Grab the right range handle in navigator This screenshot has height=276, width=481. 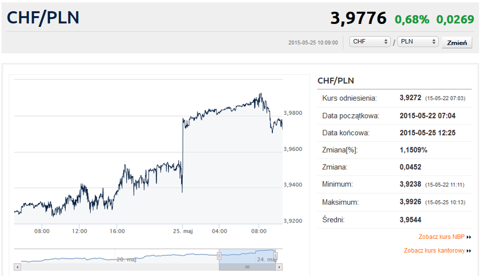pyautogui.click(x=275, y=256)
